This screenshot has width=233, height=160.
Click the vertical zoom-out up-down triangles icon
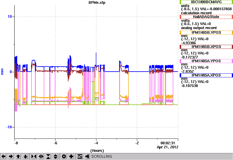pyautogui.click(x=56, y=157)
